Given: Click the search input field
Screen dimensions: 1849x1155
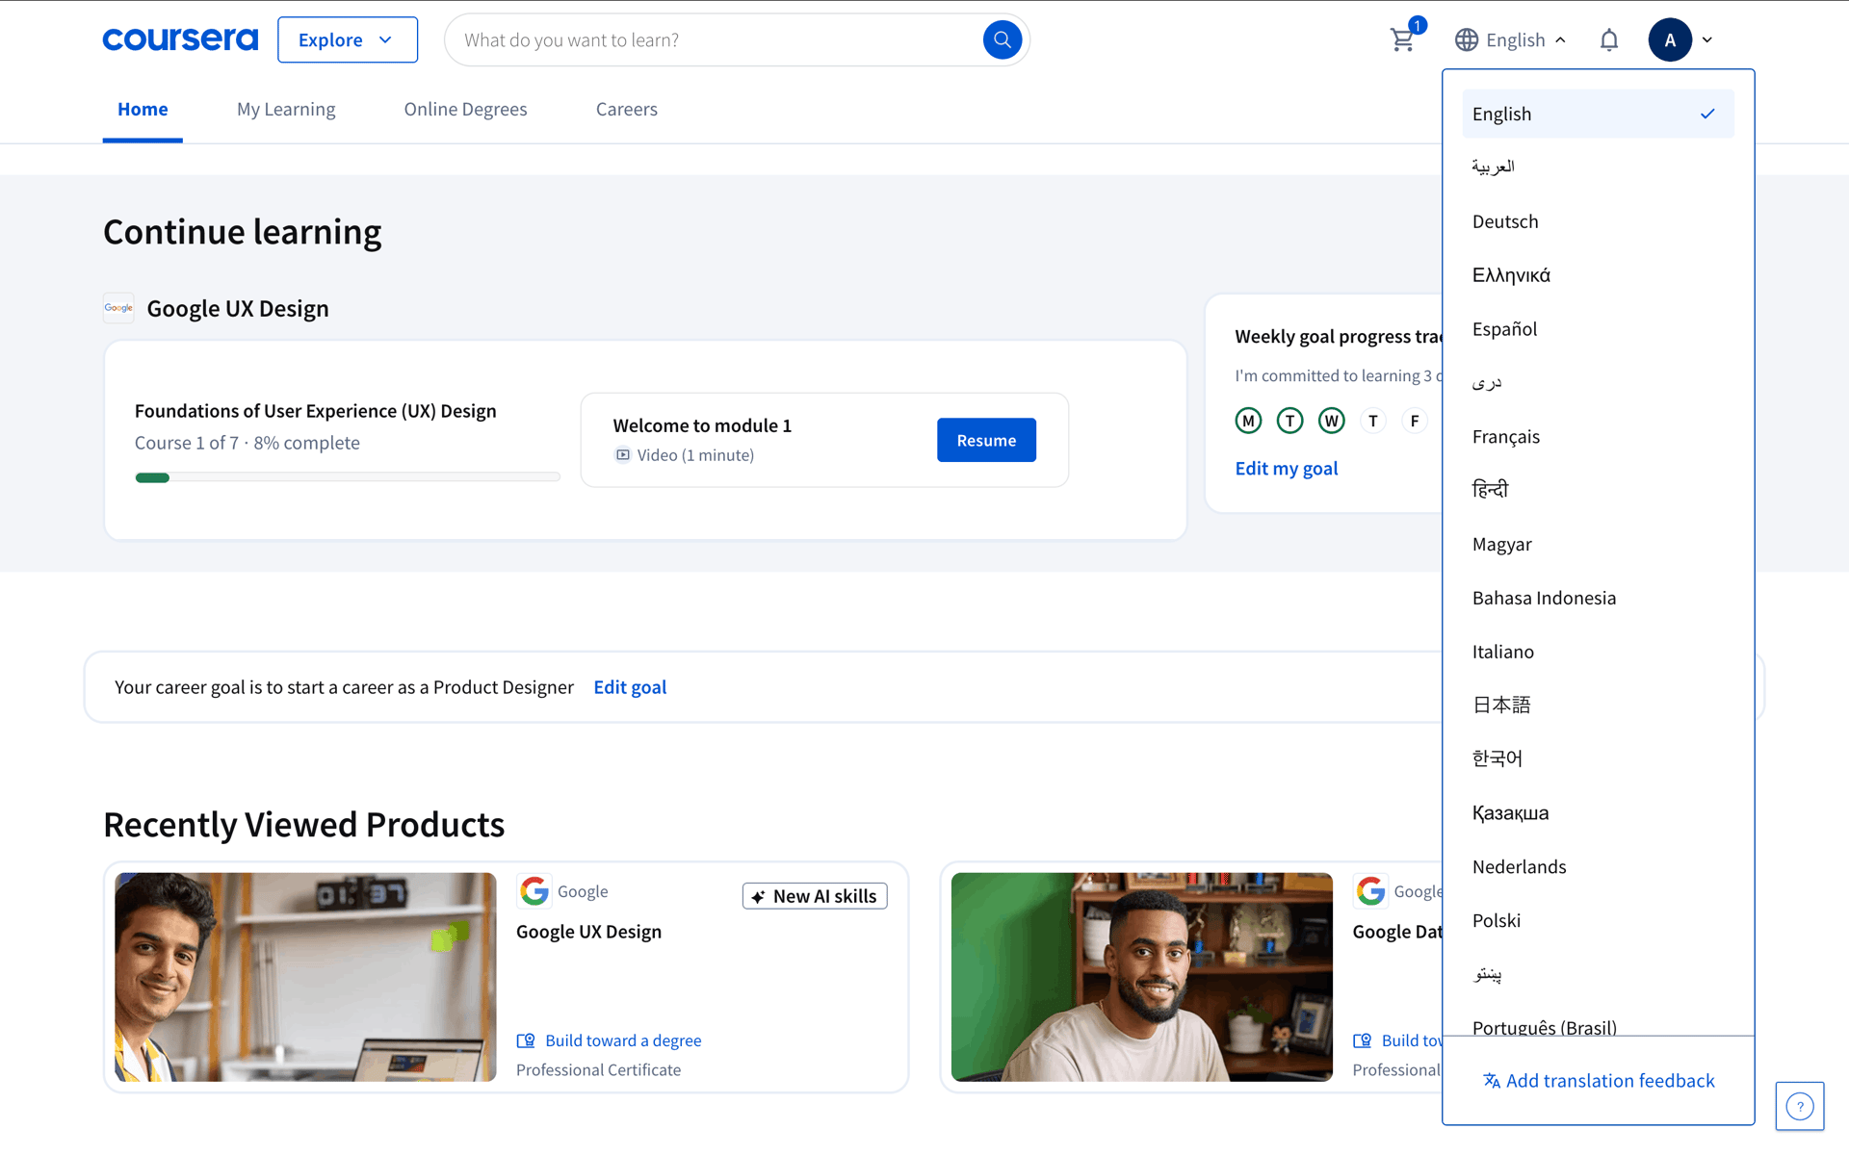Looking at the screenshot, I should click(717, 39).
